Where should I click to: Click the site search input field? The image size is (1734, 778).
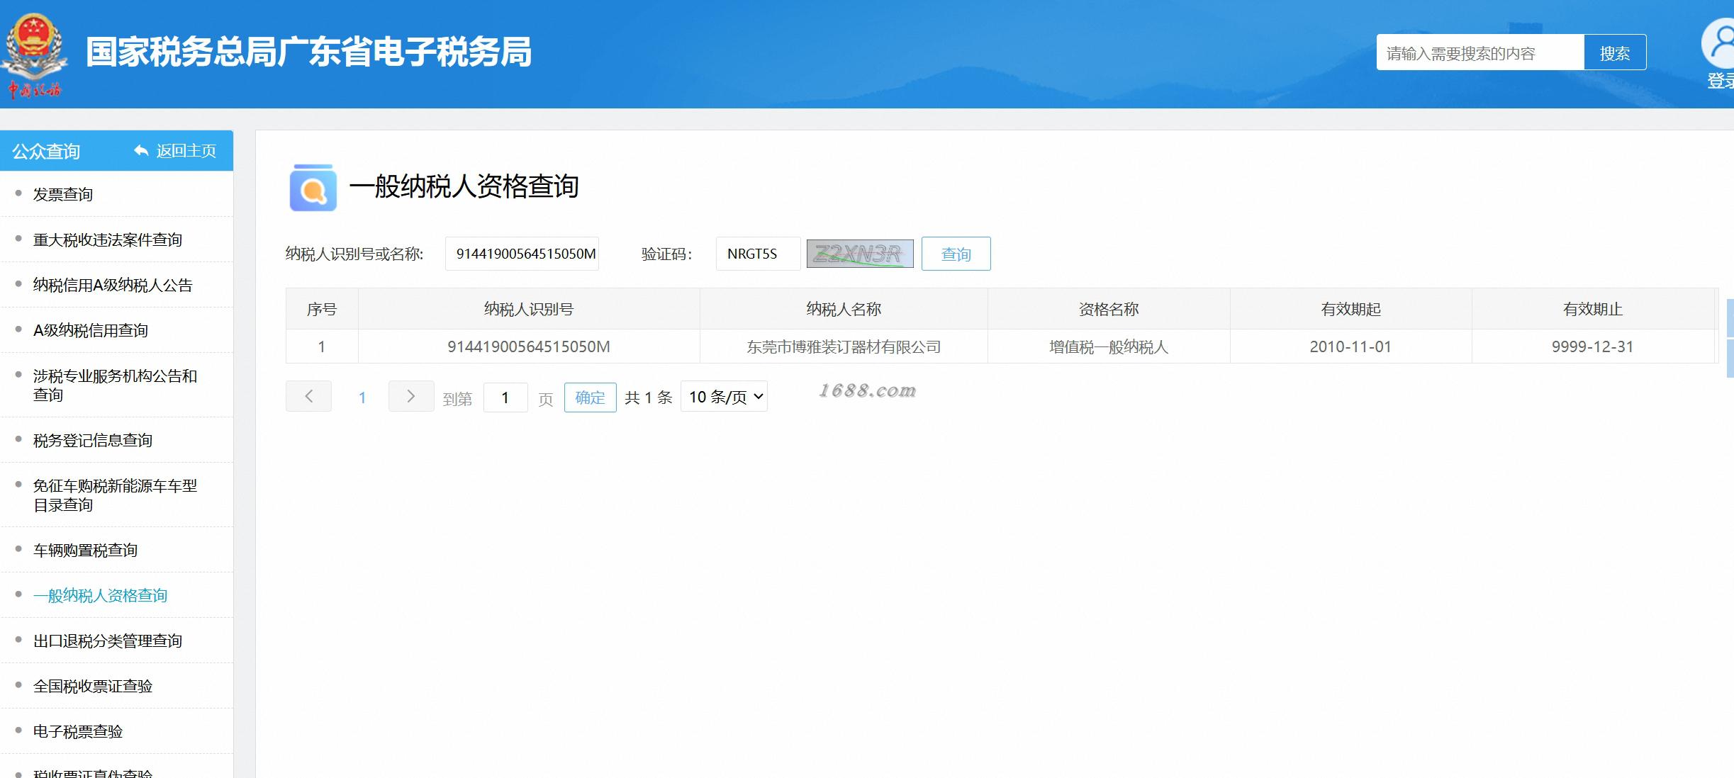[x=1480, y=52]
